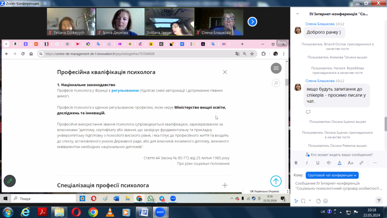The image size is (387, 218).
Task: Insert a link in chat message
Action: pos(361,163)
